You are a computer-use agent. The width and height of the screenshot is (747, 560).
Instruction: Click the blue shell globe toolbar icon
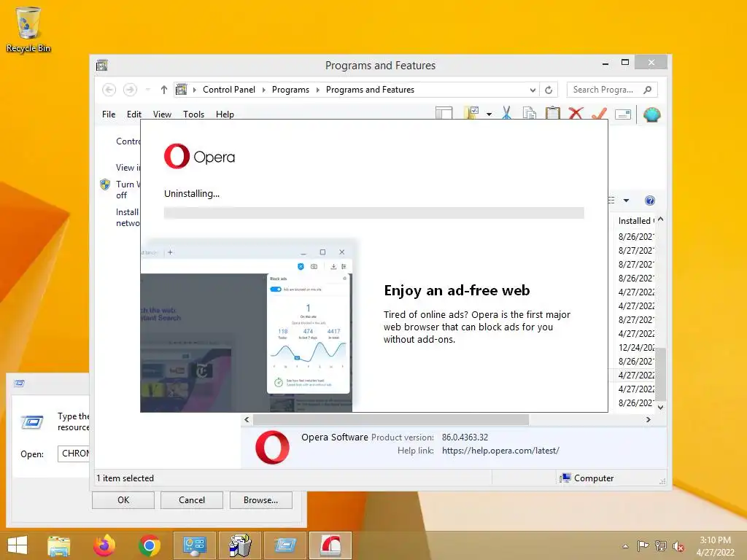click(x=651, y=114)
